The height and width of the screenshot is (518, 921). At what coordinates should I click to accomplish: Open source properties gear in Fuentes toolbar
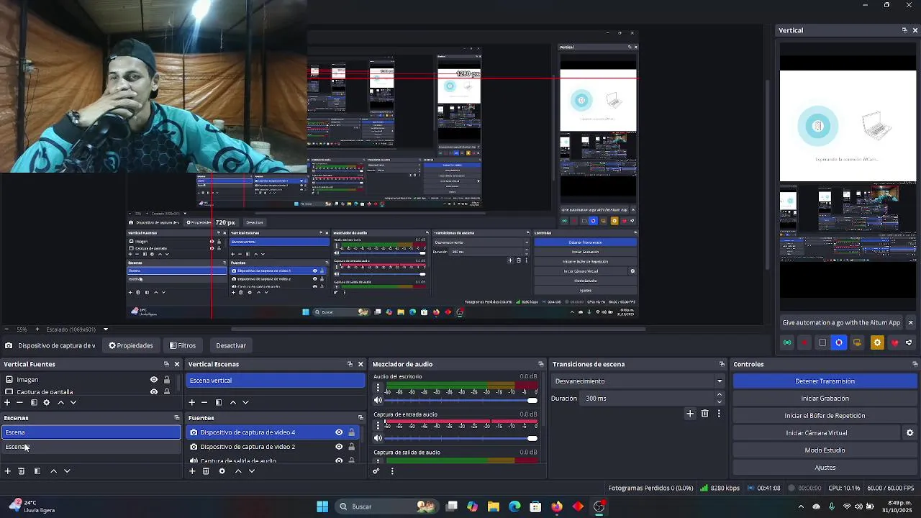pyautogui.click(x=222, y=471)
